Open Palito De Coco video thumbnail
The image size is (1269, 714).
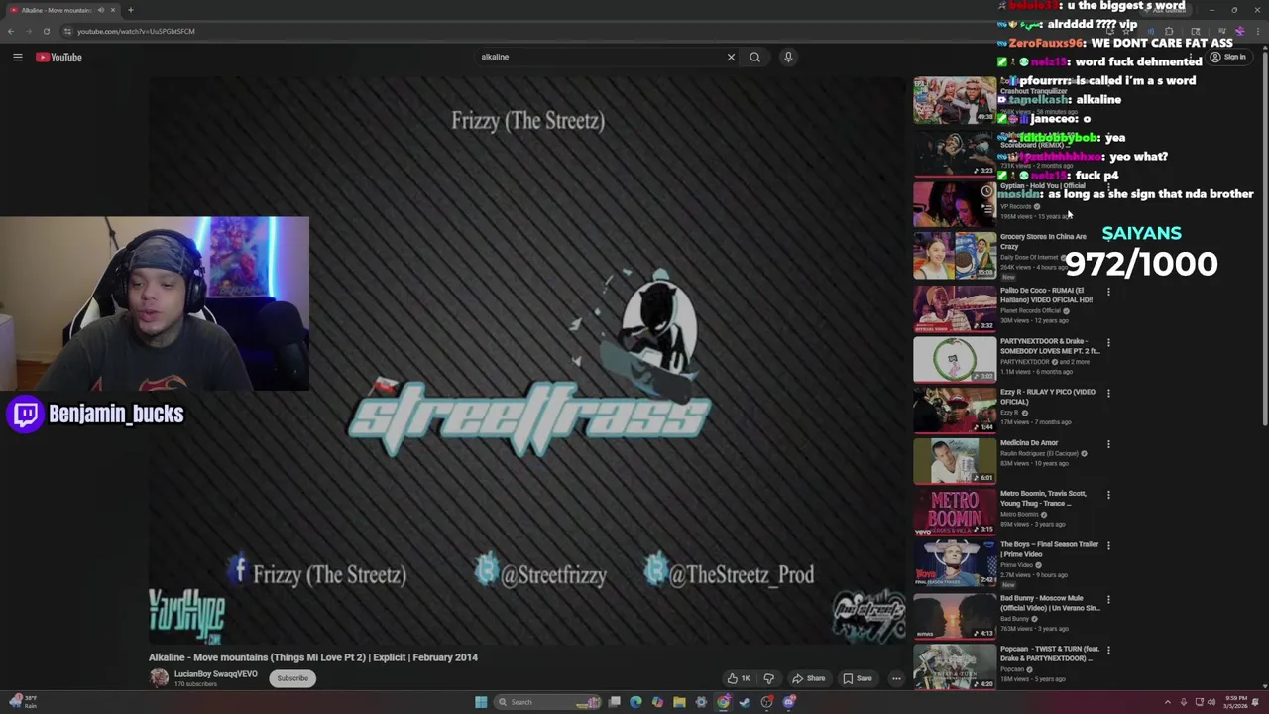click(955, 308)
